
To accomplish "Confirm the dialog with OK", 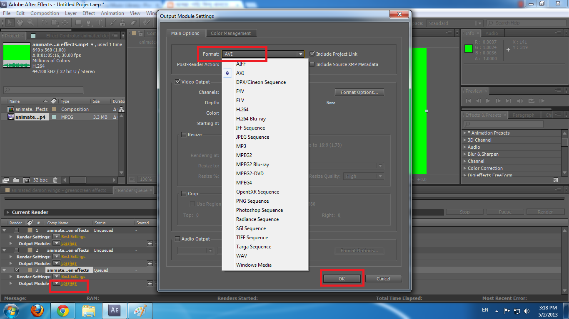I will 342,279.
